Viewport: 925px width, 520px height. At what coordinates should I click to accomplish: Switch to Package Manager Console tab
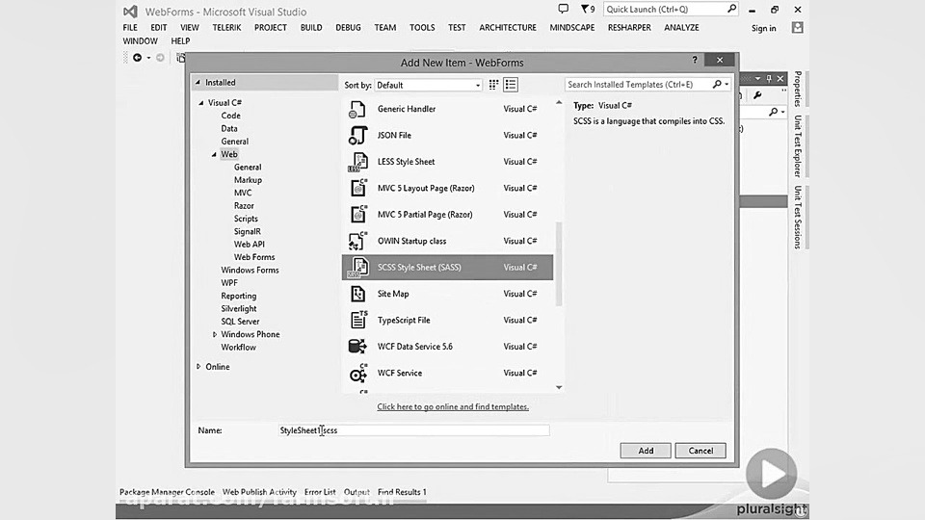[167, 492]
